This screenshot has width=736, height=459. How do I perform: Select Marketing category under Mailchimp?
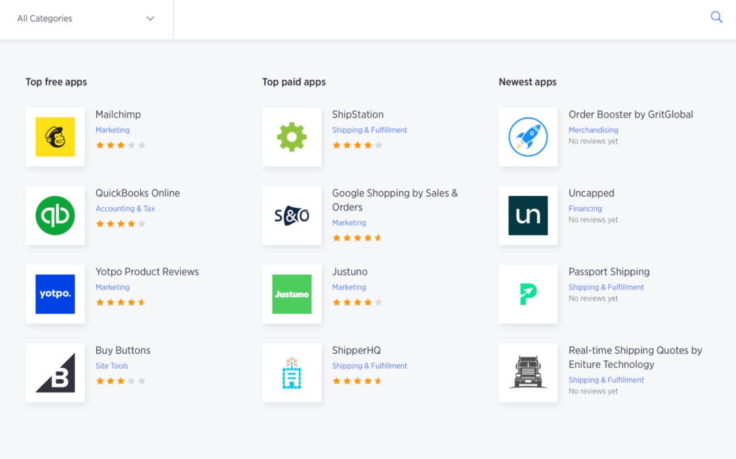tap(112, 130)
